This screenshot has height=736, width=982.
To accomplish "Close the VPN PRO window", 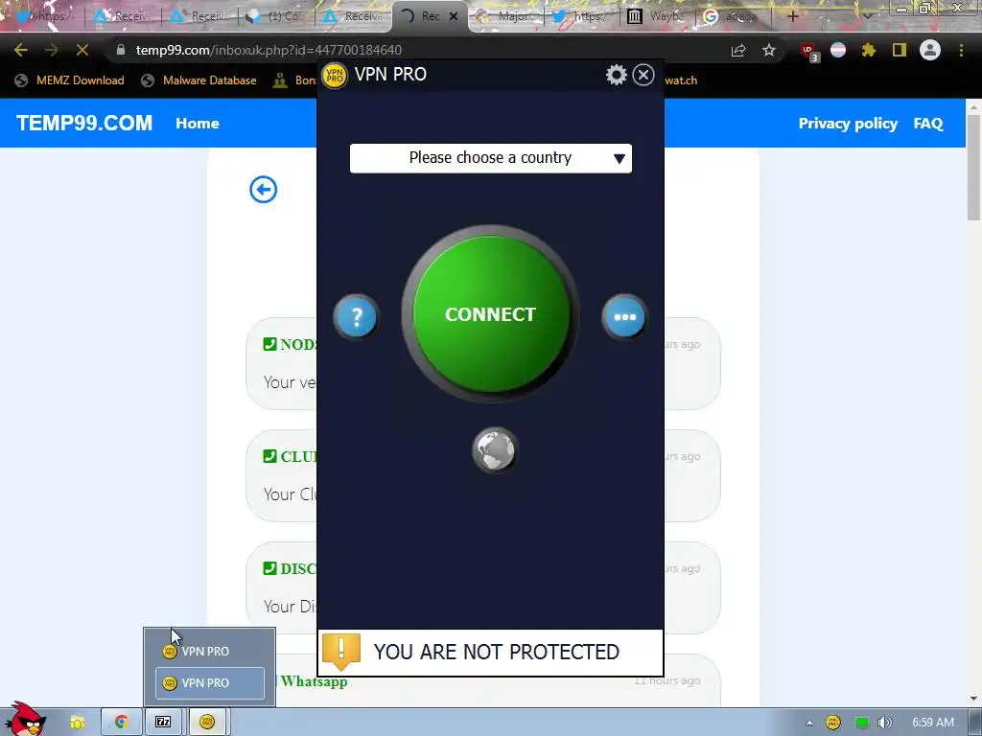I will 643,75.
